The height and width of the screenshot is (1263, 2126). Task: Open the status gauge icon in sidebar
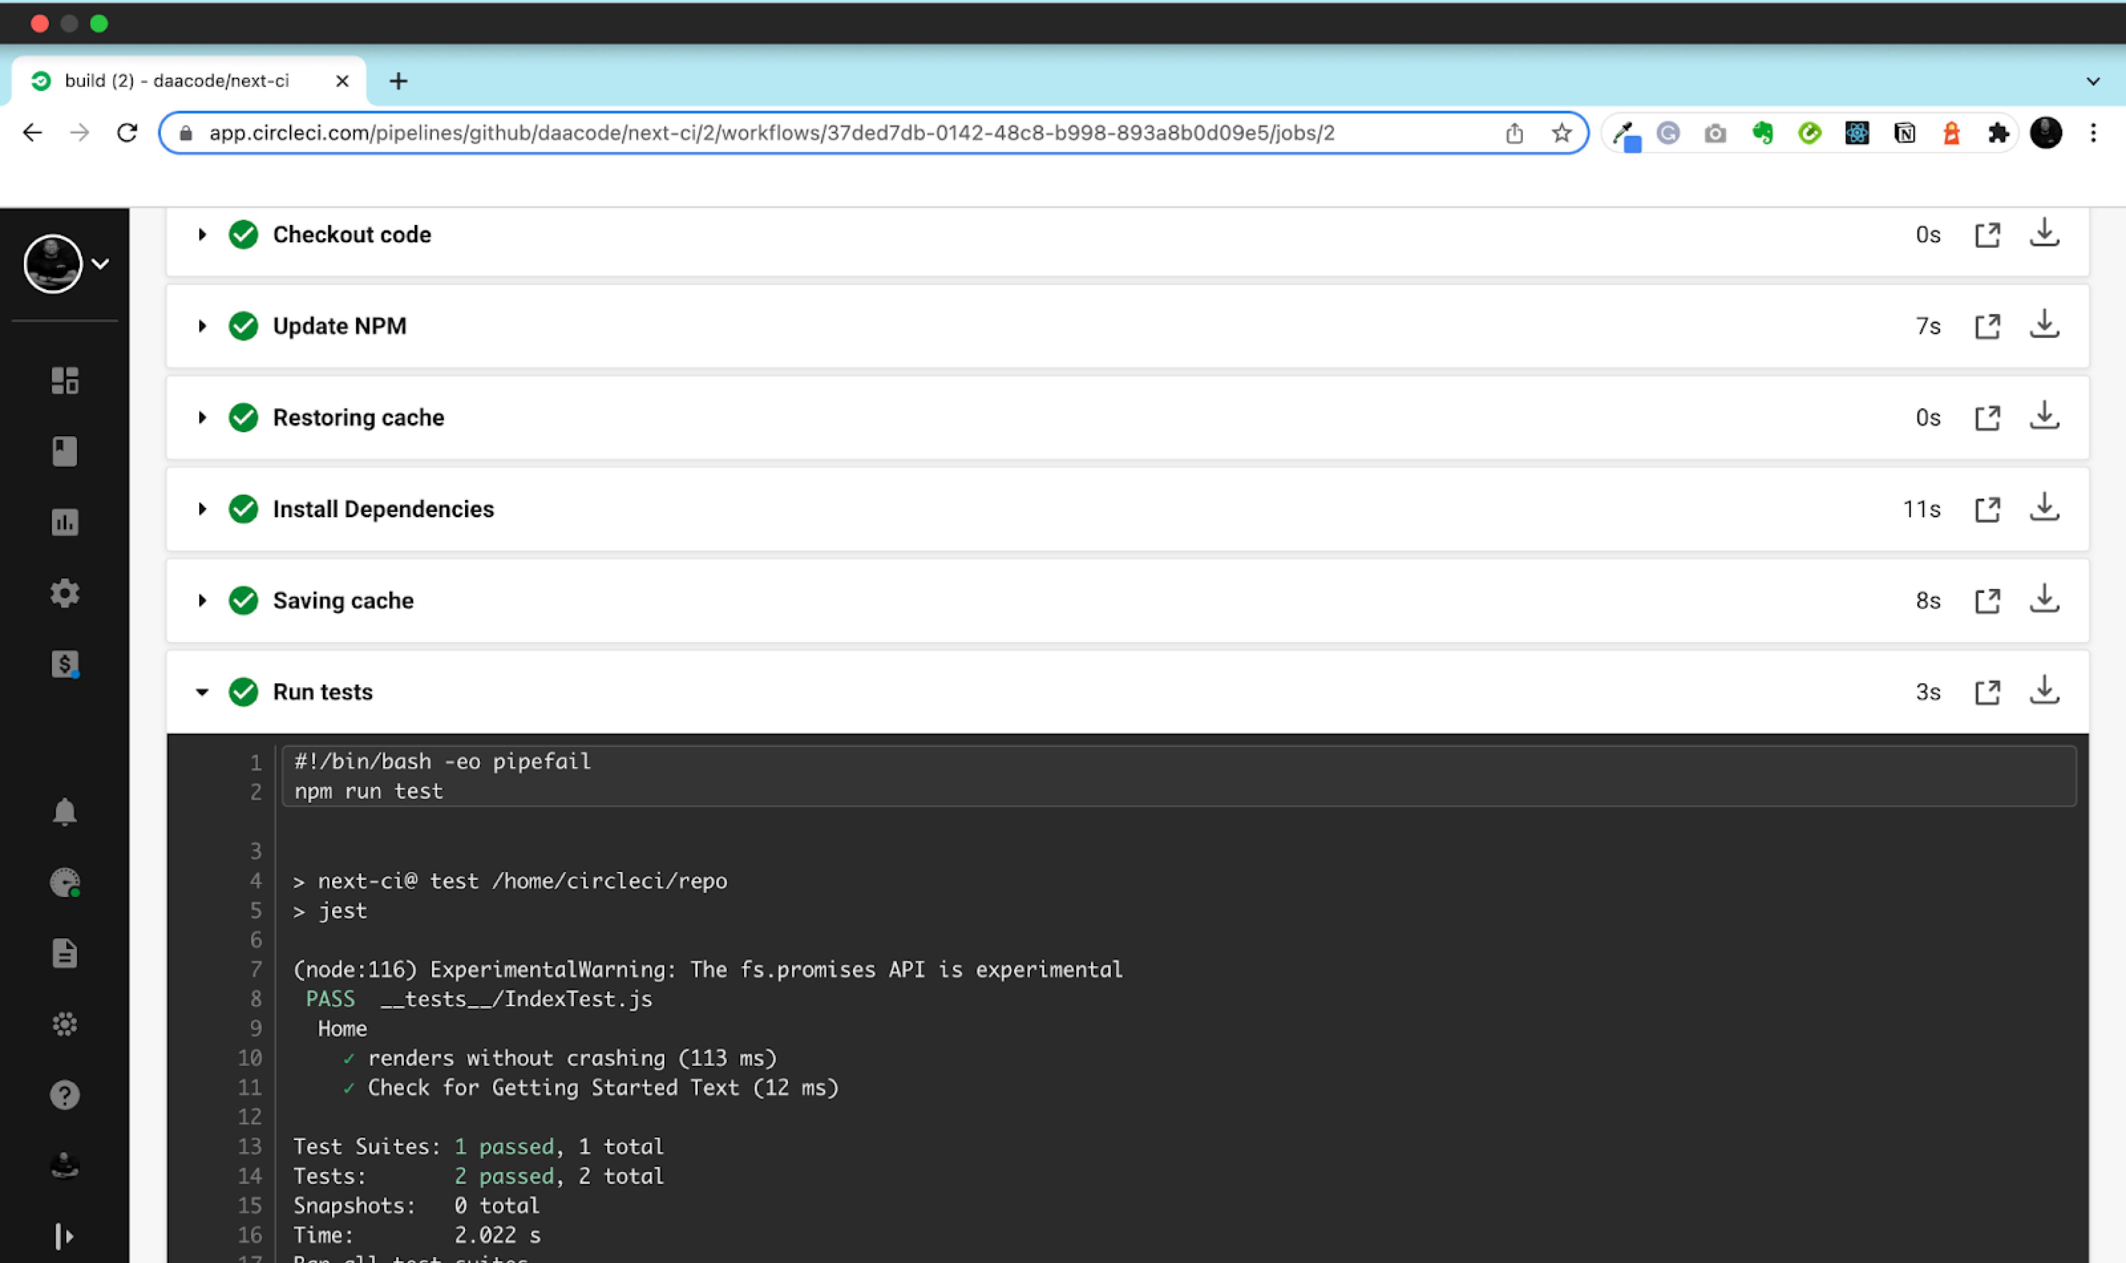coord(65,883)
